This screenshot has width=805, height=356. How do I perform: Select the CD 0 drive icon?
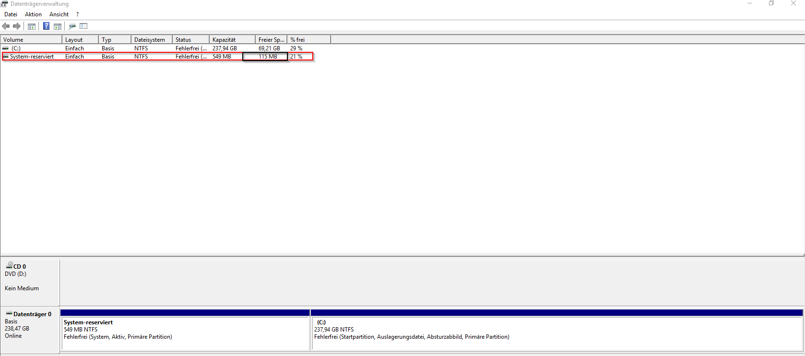coord(9,265)
